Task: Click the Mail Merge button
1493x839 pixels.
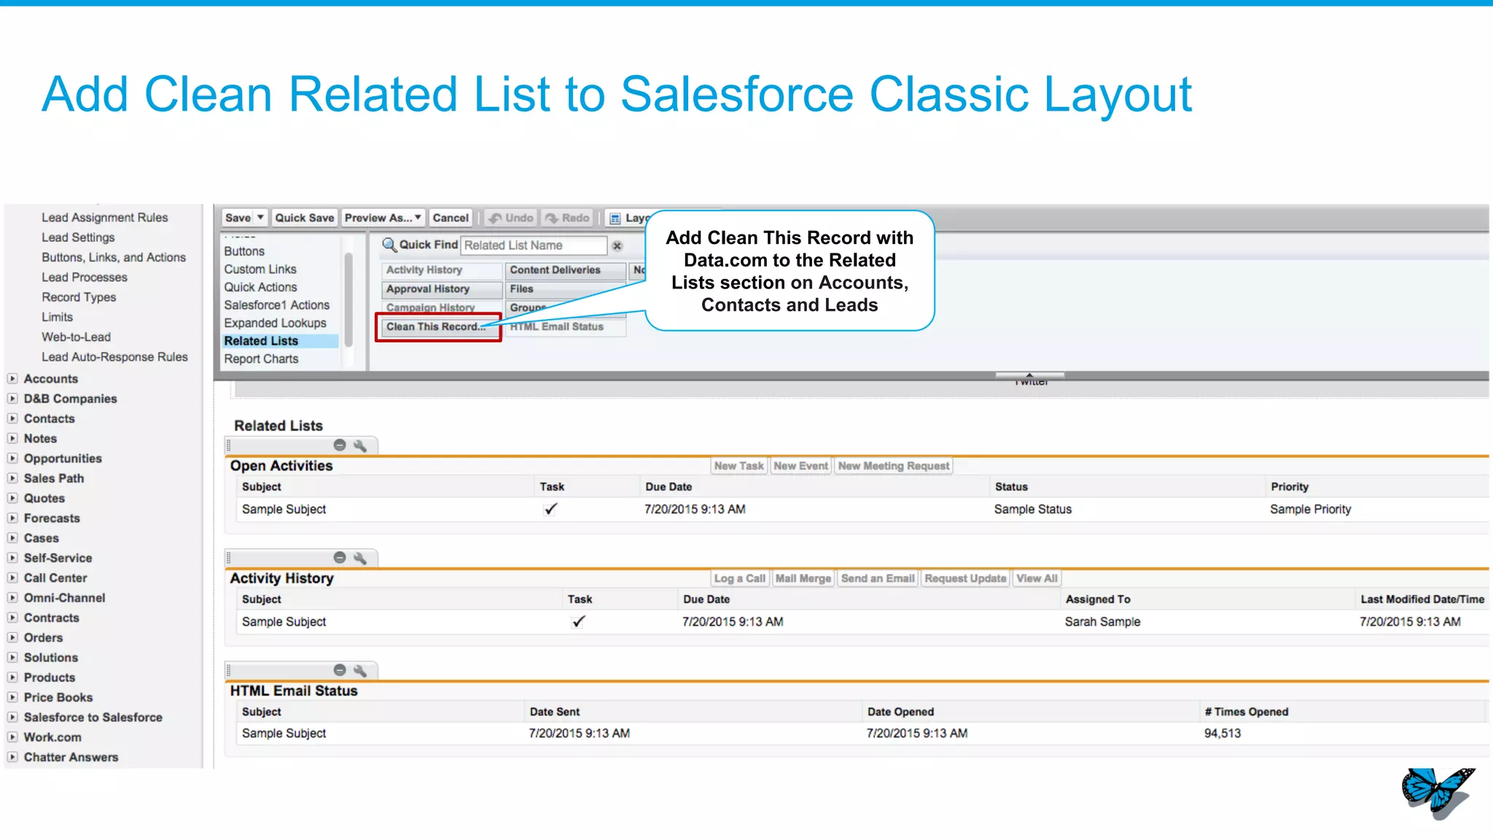Action: (x=803, y=578)
